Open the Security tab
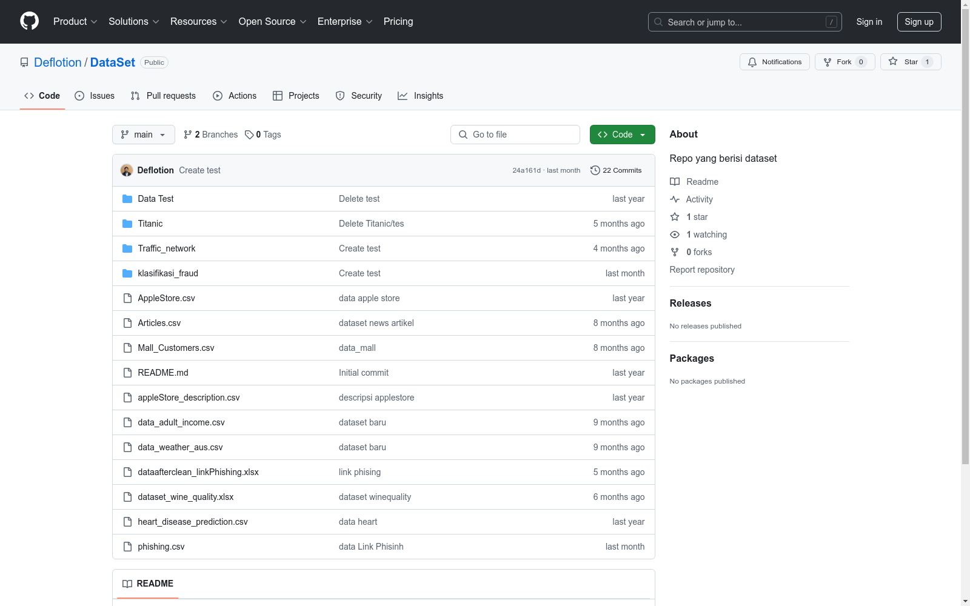970x606 pixels. pyautogui.click(x=359, y=96)
